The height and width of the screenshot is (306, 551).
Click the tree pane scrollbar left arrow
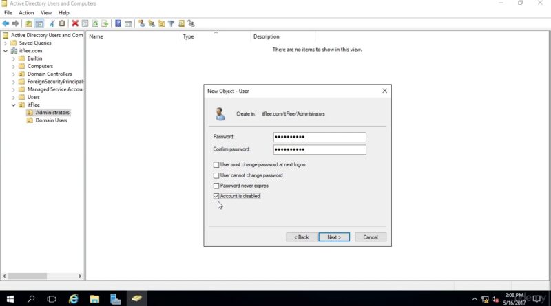click(x=4, y=276)
